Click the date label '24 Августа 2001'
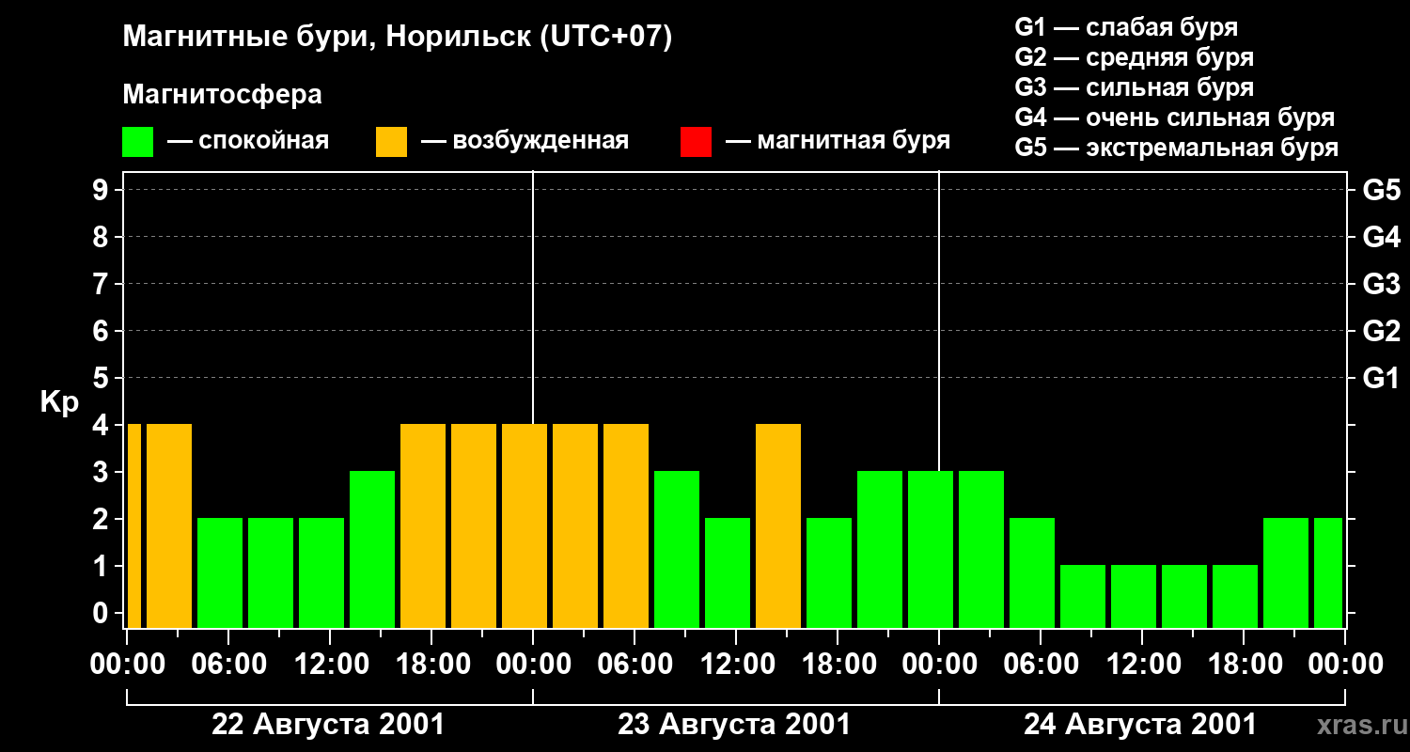 point(1140,725)
